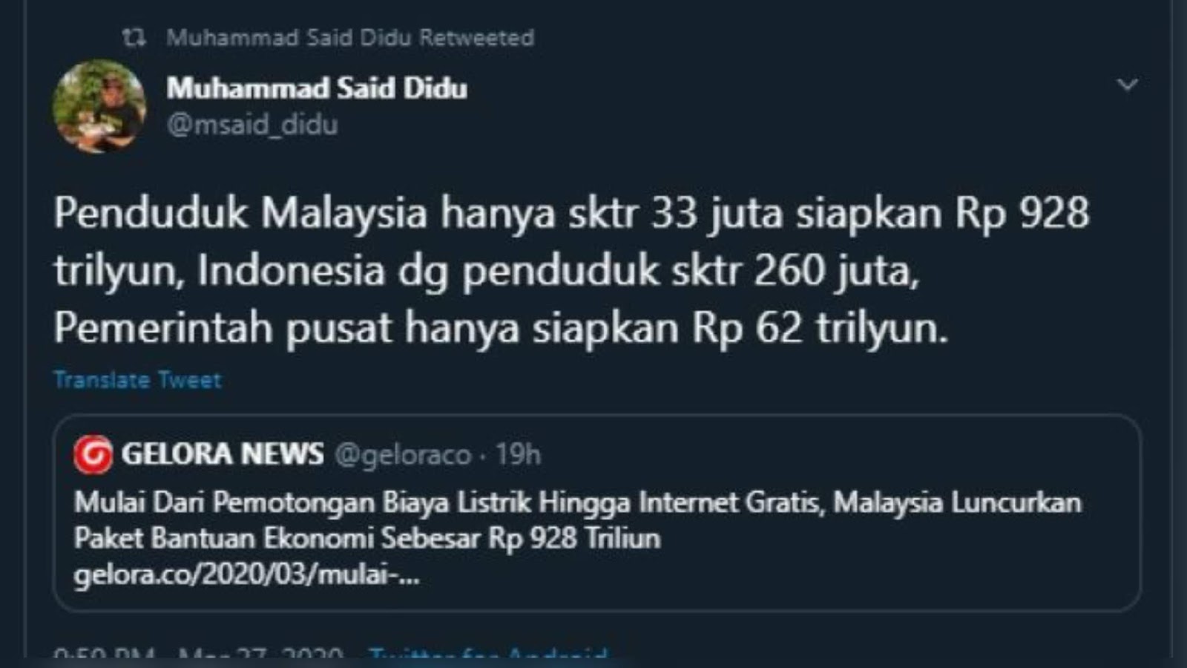The width and height of the screenshot is (1187, 668).
Task: Open the 'Muhammad Said Didu Retweeted' label
Action: [350, 38]
